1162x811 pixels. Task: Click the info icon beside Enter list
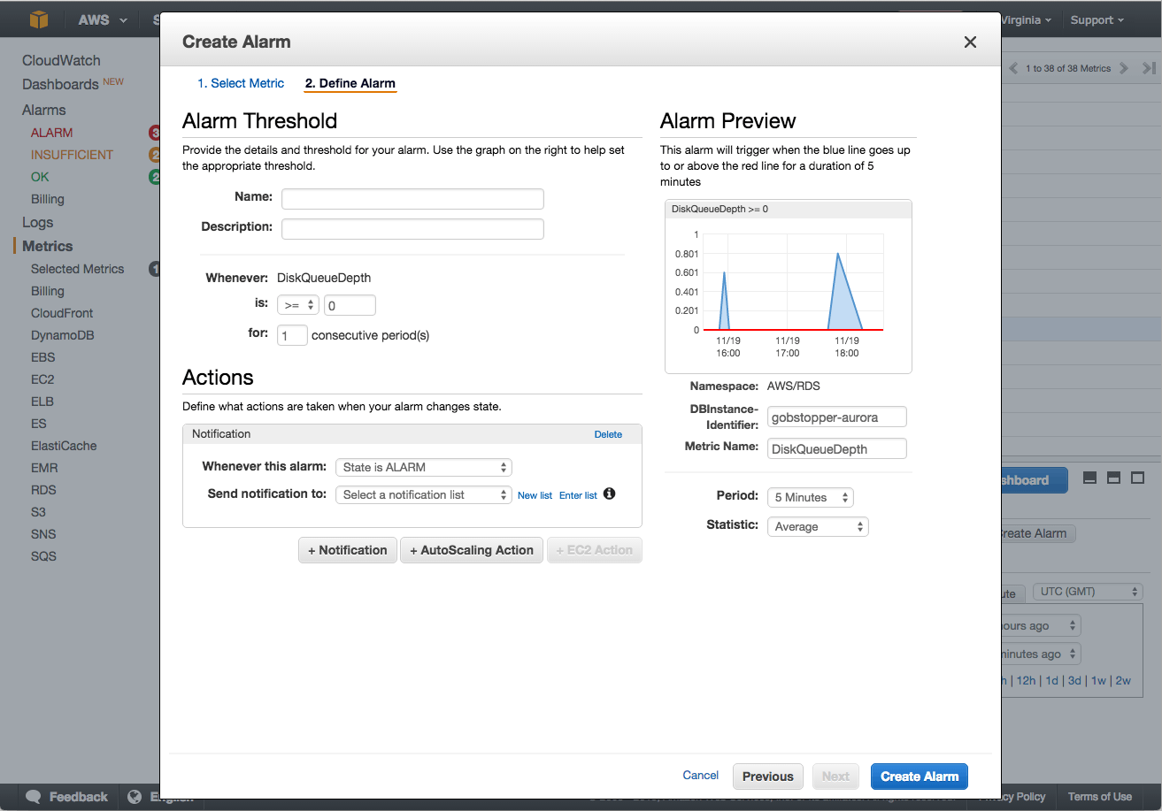[609, 494]
